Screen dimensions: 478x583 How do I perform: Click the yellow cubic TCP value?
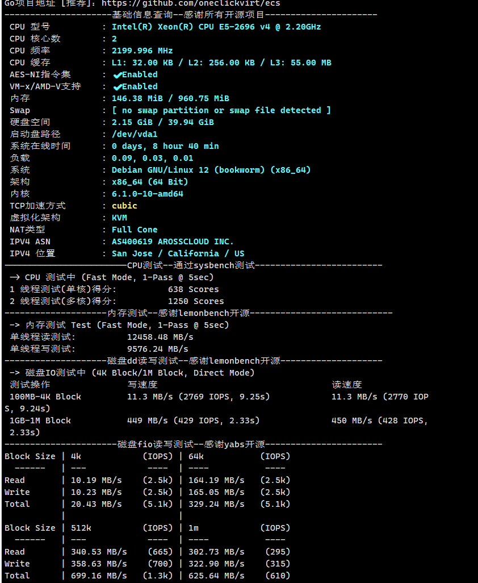[x=124, y=206]
